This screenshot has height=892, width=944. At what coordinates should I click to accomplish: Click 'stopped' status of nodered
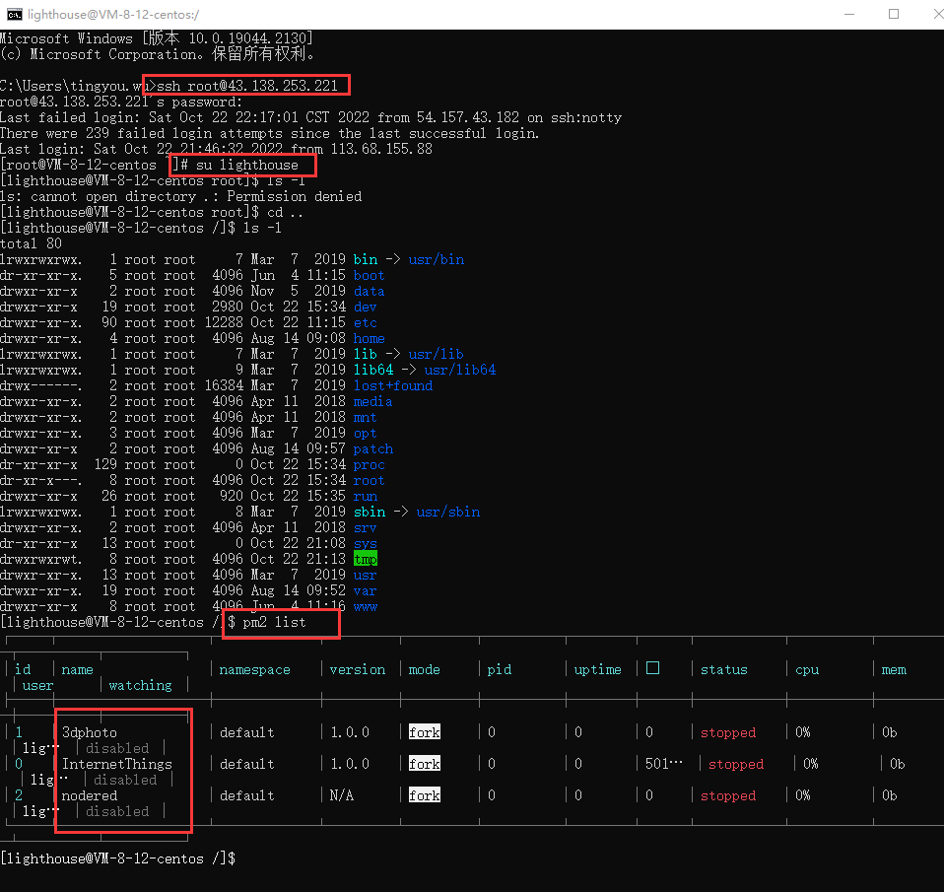pos(728,795)
